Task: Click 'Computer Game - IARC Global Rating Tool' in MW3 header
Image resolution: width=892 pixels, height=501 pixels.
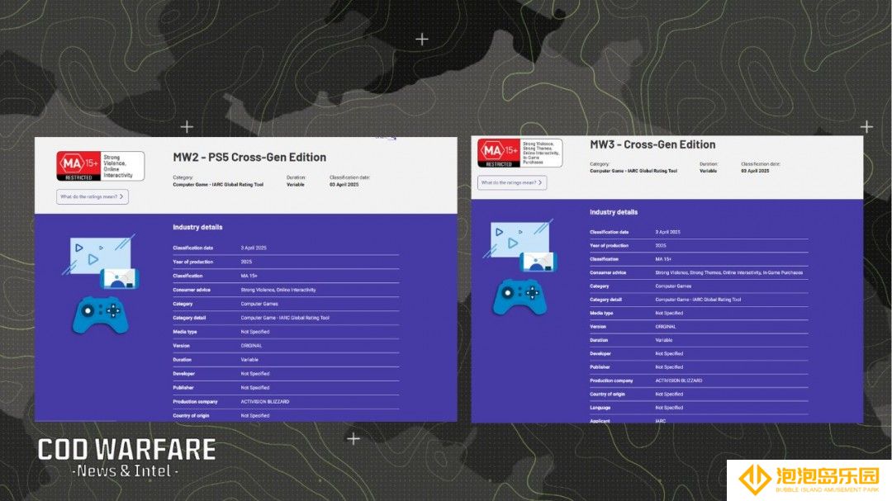Action: pos(633,171)
